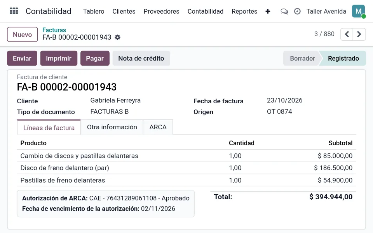This screenshot has height=233, width=373.
Task: Select the Borrador status stage
Action: coord(302,58)
